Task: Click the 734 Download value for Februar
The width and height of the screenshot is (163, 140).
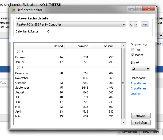Action: 86,57
